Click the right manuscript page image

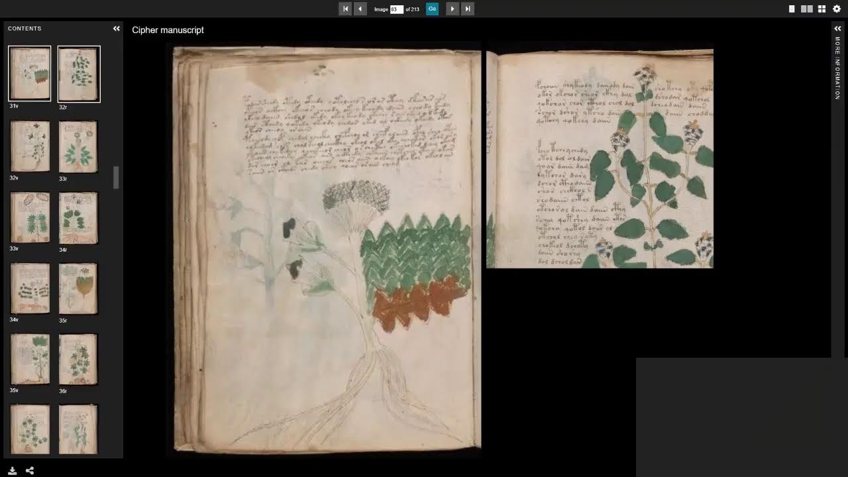[600, 158]
